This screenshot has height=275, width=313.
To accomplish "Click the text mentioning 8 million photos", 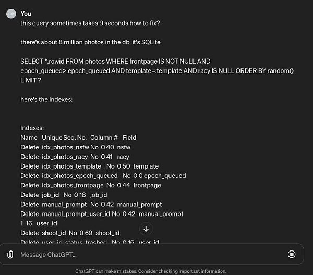I will click(90, 42).
